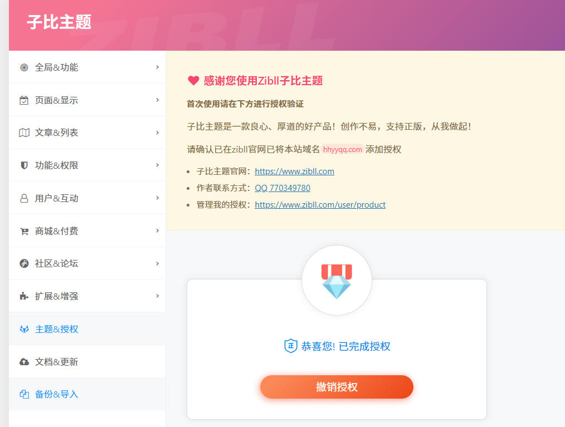The width and height of the screenshot is (565, 427).
Task: Click the diamond badge icon above authorization panel
Action: point(337,280)
